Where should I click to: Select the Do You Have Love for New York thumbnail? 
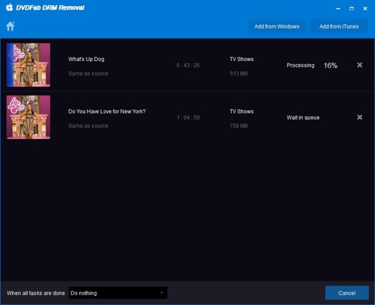coord(28,117)
